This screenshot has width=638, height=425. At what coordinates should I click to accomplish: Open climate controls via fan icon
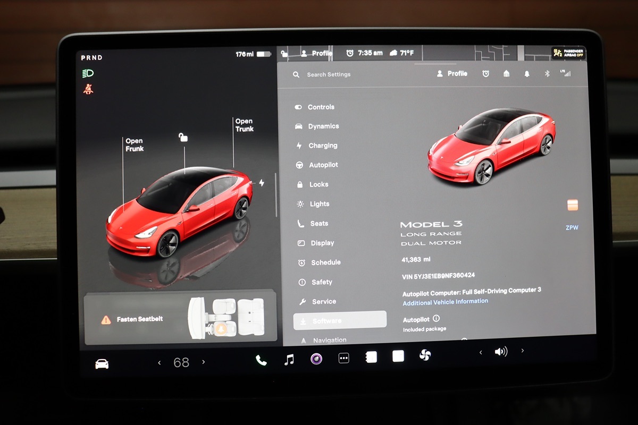425,355
